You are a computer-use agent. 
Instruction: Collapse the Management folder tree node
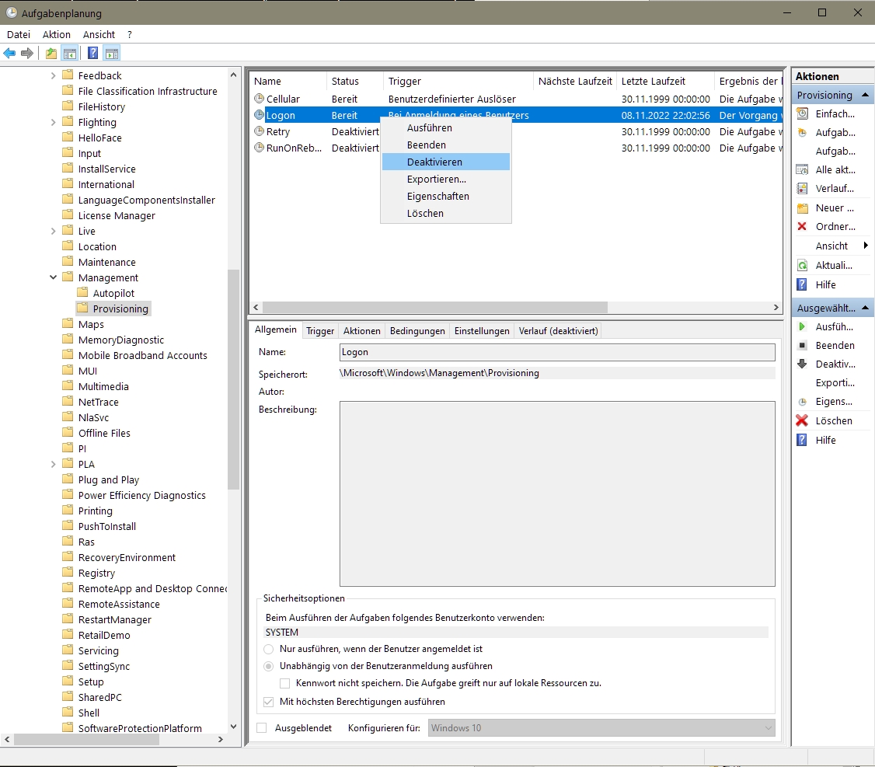point(54,277)
